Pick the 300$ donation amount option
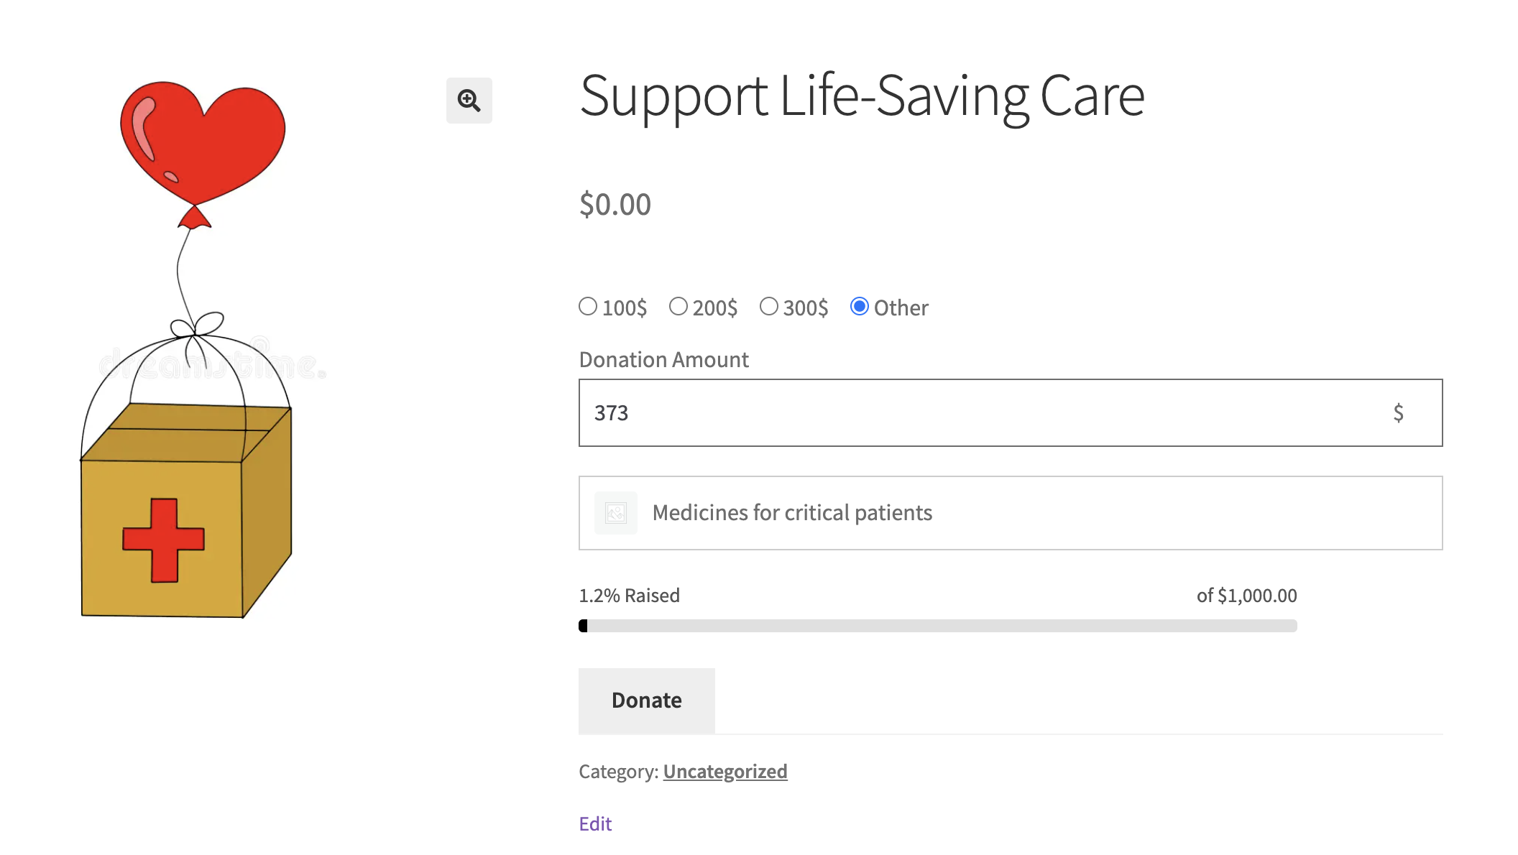 point(769,307)
